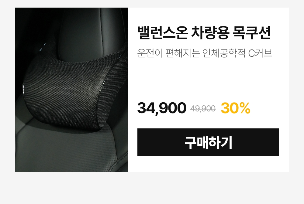
Task: Click the gray page background below card
Action: click(x=152, y=188)
